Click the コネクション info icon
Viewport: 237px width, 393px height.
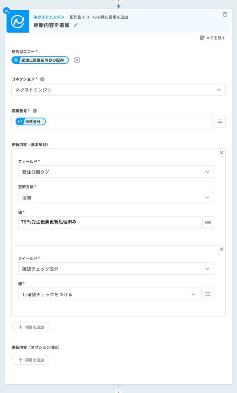42,79
